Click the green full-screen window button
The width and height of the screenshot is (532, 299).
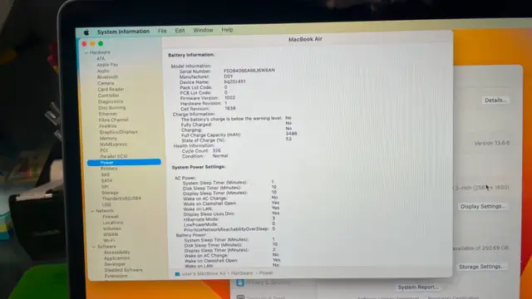(101, 43)
